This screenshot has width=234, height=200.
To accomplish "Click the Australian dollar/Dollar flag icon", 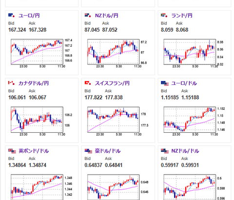I will pos(88,151).
